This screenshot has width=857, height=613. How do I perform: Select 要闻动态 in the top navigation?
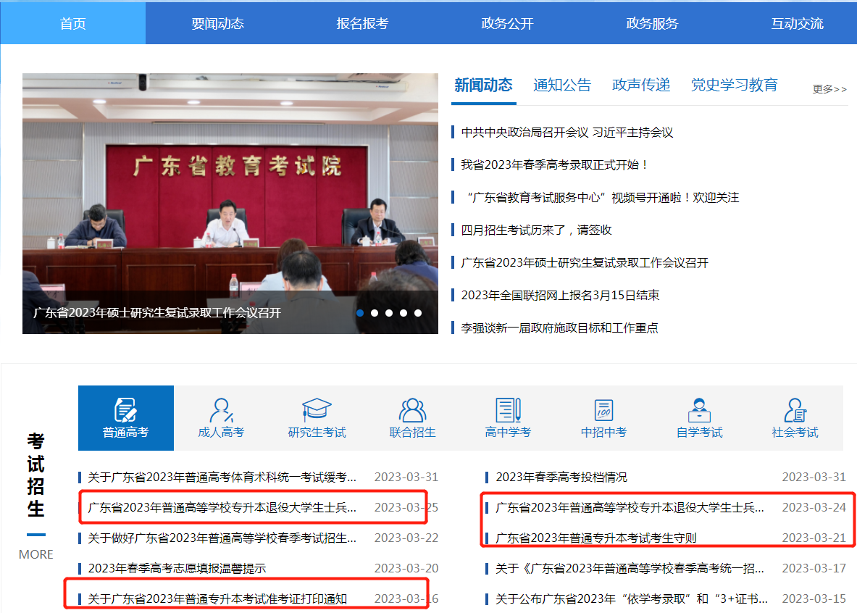coord(218,22)
